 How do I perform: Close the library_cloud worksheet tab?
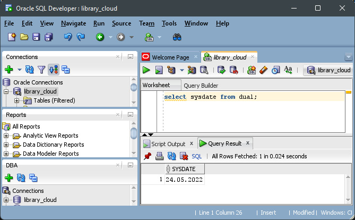coord(253,57)
